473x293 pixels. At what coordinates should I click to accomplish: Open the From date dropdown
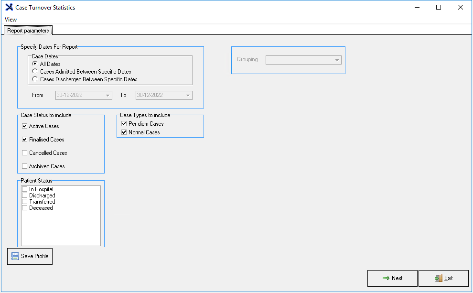108,95
